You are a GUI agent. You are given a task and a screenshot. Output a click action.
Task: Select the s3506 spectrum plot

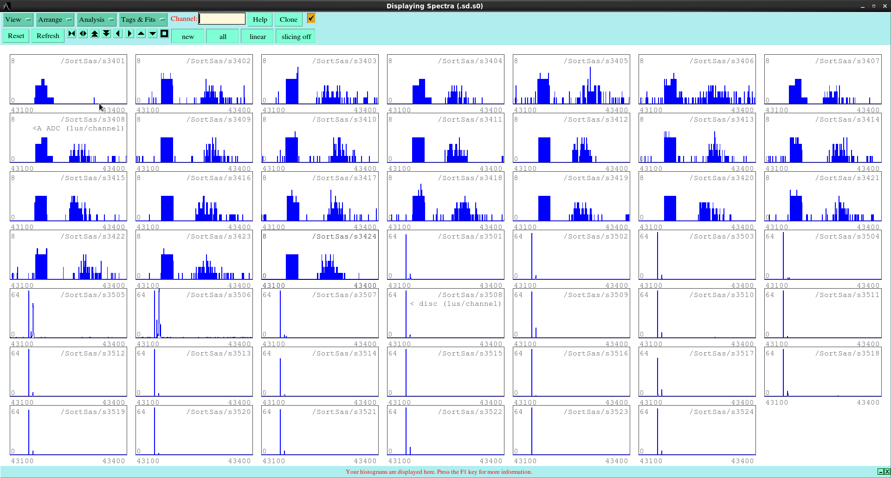(x=194, y=313)
